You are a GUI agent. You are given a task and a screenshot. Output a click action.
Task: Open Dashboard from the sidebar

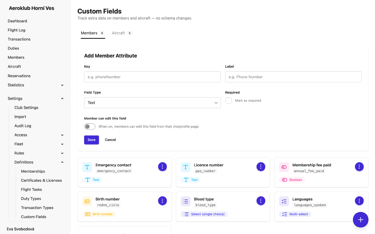pyautogui.click(x=17, y=21)
